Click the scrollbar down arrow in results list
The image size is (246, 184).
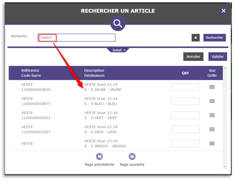point(225,166)
